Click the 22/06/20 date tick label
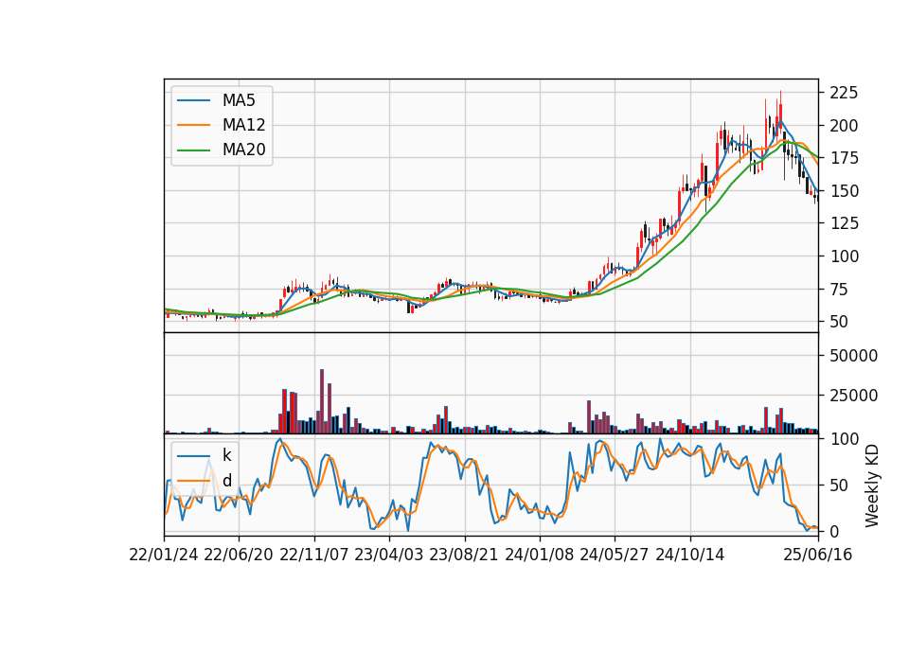 239,555
